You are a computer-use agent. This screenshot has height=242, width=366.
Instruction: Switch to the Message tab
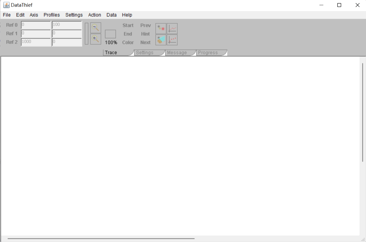point(180,53)
